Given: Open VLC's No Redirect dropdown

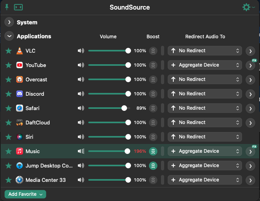Looking at the screenshot, I should pos(205,51).
